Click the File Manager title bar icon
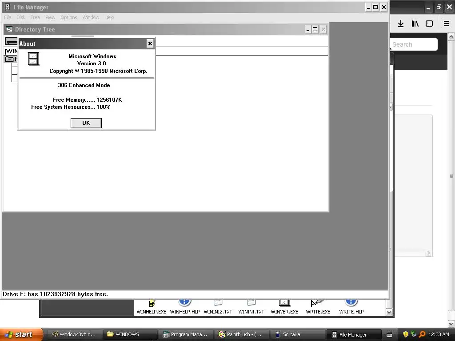Screen dimensions: 455x341 click(x=7, y=7)
